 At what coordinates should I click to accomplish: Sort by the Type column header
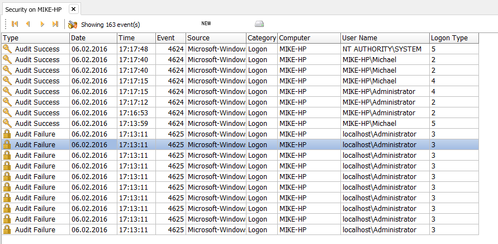36,38
